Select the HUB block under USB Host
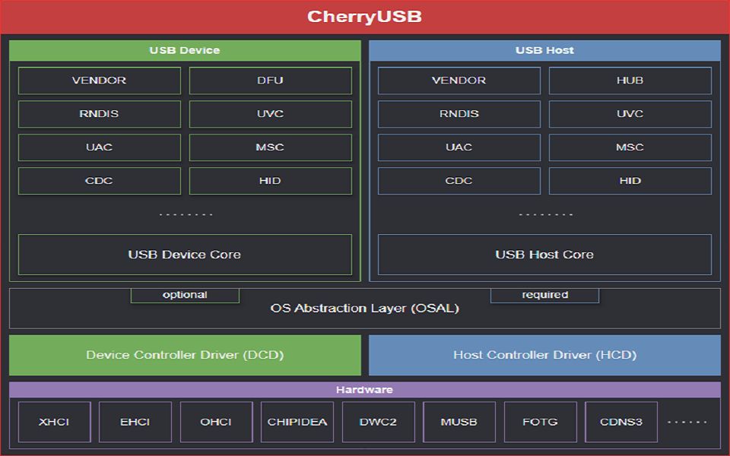The image size is (730, 456). [x=630, y=81]
